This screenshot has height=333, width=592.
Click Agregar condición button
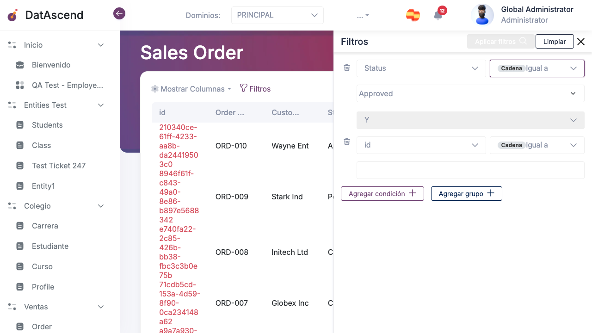tap(382, 193)
